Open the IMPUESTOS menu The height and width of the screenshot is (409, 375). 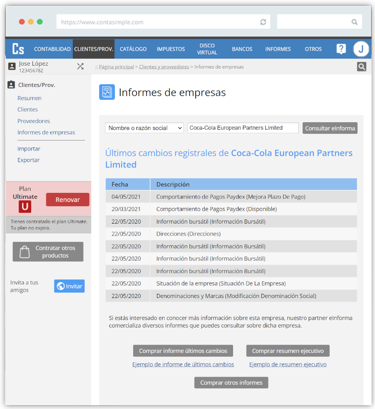pos(171,49)
